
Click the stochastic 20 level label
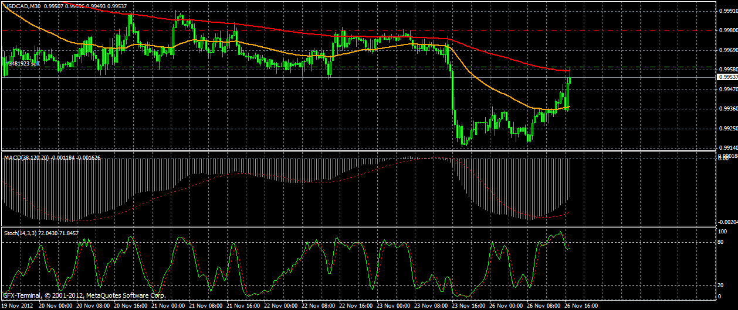pyautogui.click(x=721, y=285)
